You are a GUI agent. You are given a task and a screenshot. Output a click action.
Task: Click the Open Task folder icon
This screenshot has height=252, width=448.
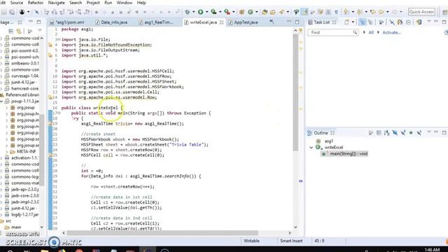click(273, 12)
